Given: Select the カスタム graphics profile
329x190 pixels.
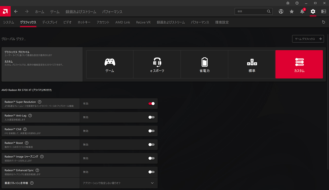Looking at the screenshot, I should click(299, 64).
